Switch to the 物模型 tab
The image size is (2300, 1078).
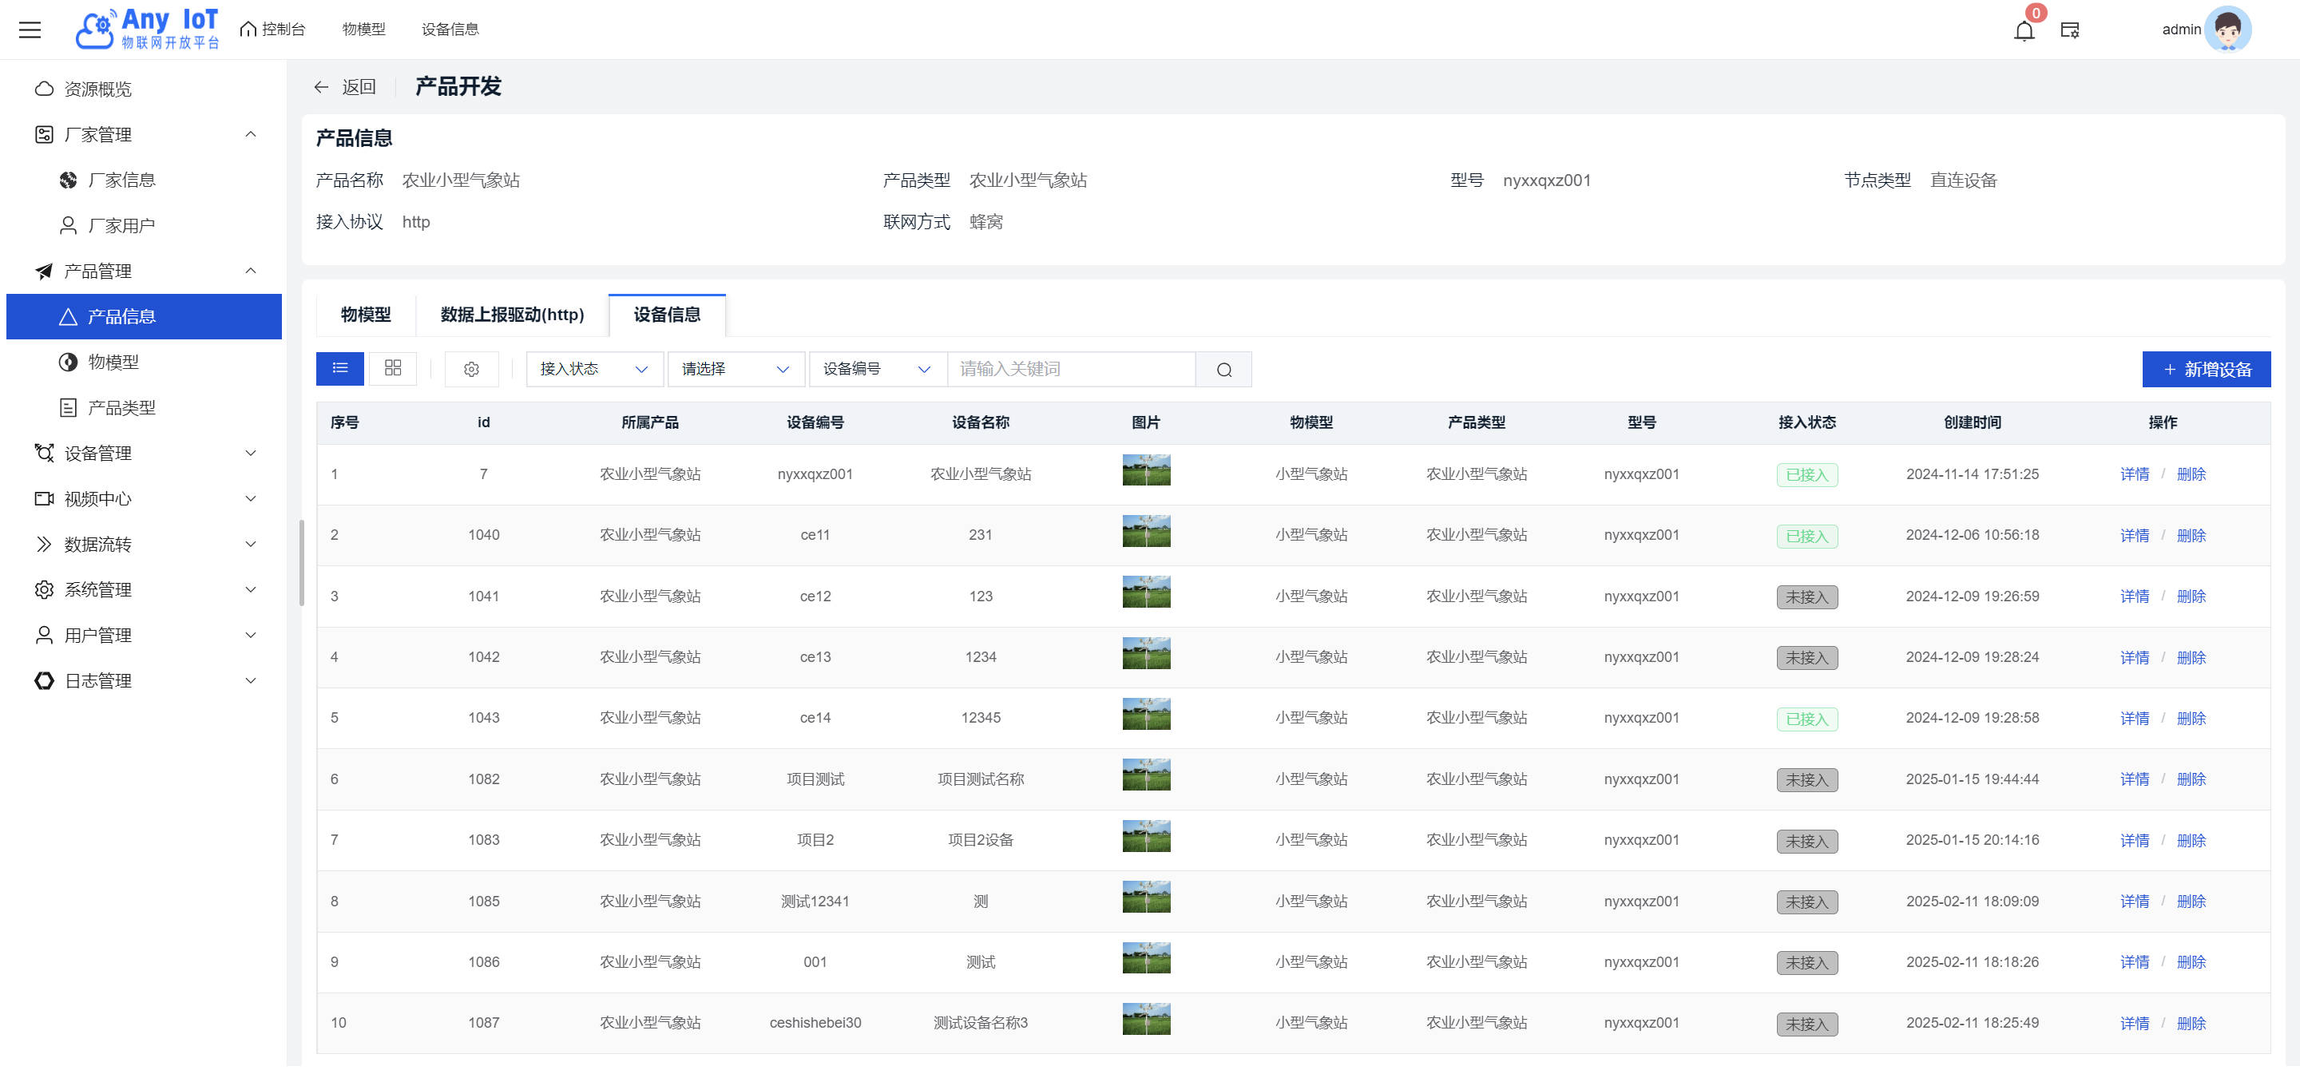click(365, 315)
